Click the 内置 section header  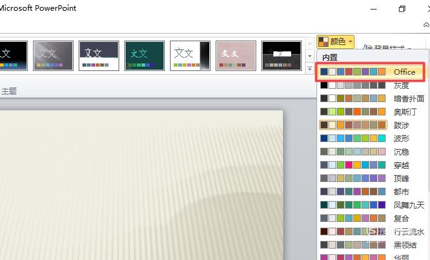tap(330, 57)
